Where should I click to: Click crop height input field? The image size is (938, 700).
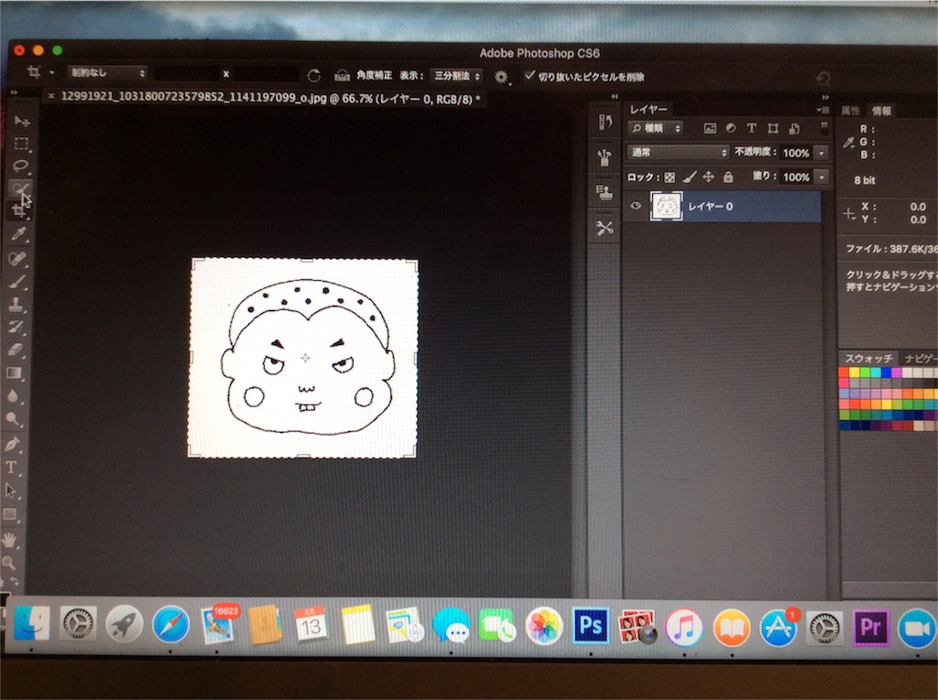coord(265,74)
